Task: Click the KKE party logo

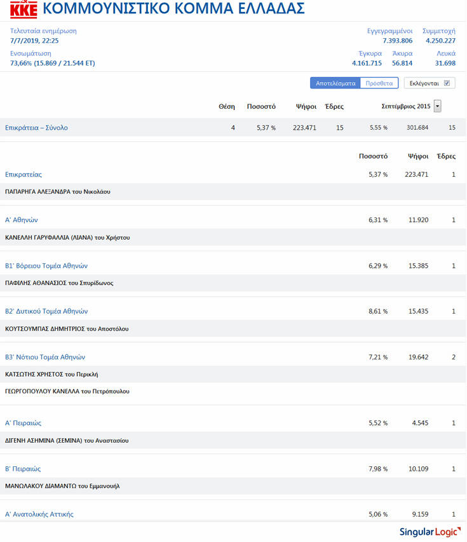Action: [24, 10]
